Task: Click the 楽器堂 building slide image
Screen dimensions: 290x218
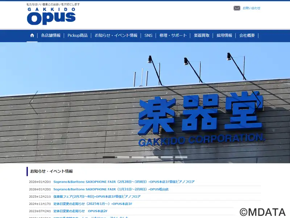Action: coord(145,102)
